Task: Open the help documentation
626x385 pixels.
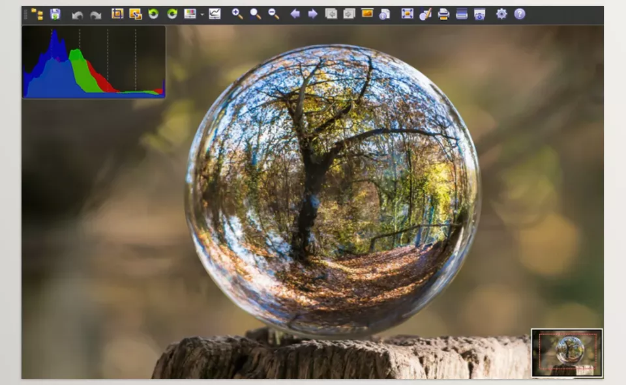Action: click(x=518, y=12)
